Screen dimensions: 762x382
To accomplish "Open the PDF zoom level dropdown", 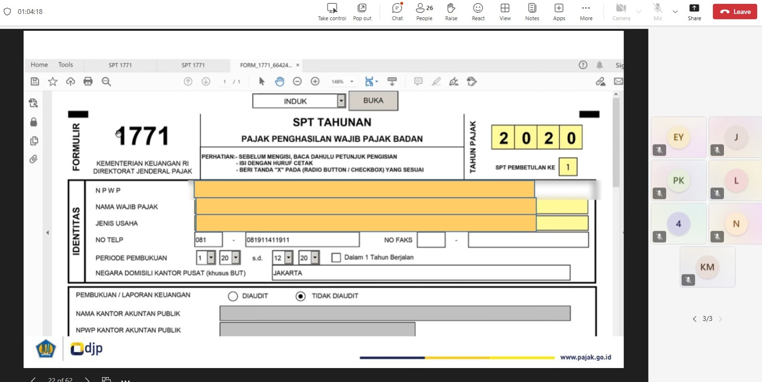I will 352,82.
